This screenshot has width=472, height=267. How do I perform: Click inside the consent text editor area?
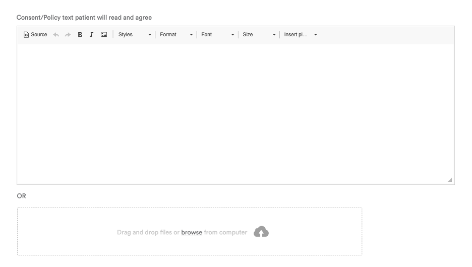click(x=235, y=113)
